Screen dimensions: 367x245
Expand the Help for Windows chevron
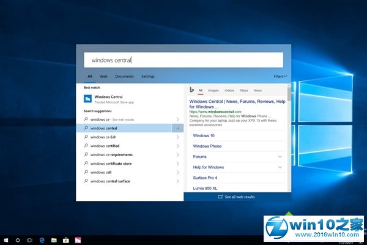click(280, 167)
